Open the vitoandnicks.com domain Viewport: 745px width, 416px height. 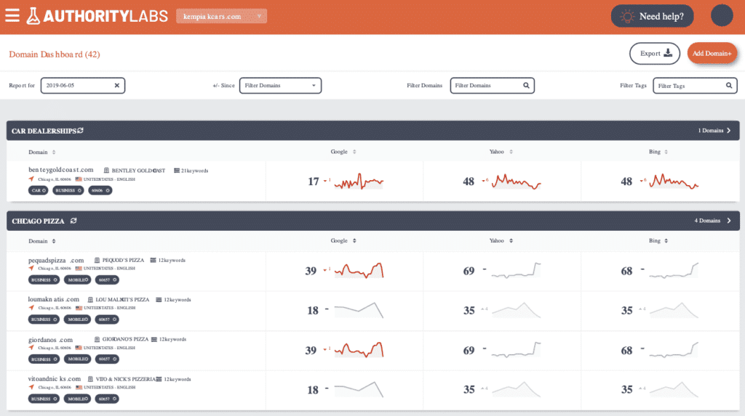54,379
